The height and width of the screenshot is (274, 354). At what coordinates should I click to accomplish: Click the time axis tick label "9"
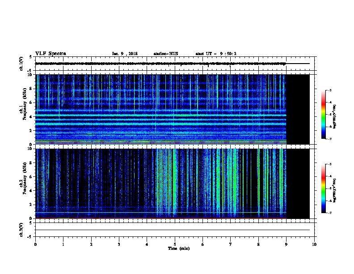coord(286,244)
